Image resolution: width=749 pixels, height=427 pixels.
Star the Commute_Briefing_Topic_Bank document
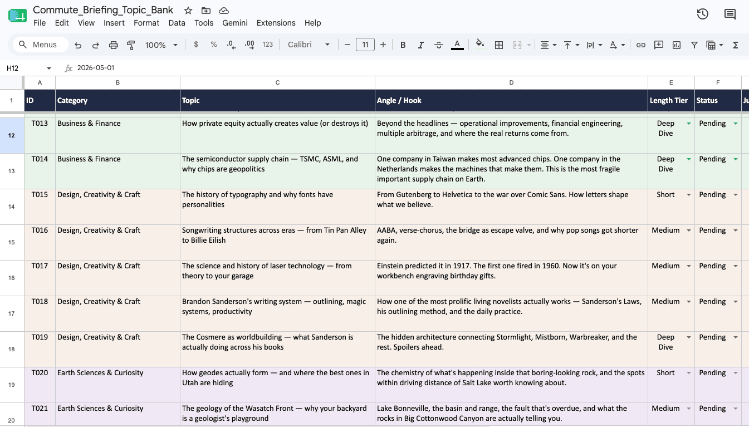pos(188,11)
